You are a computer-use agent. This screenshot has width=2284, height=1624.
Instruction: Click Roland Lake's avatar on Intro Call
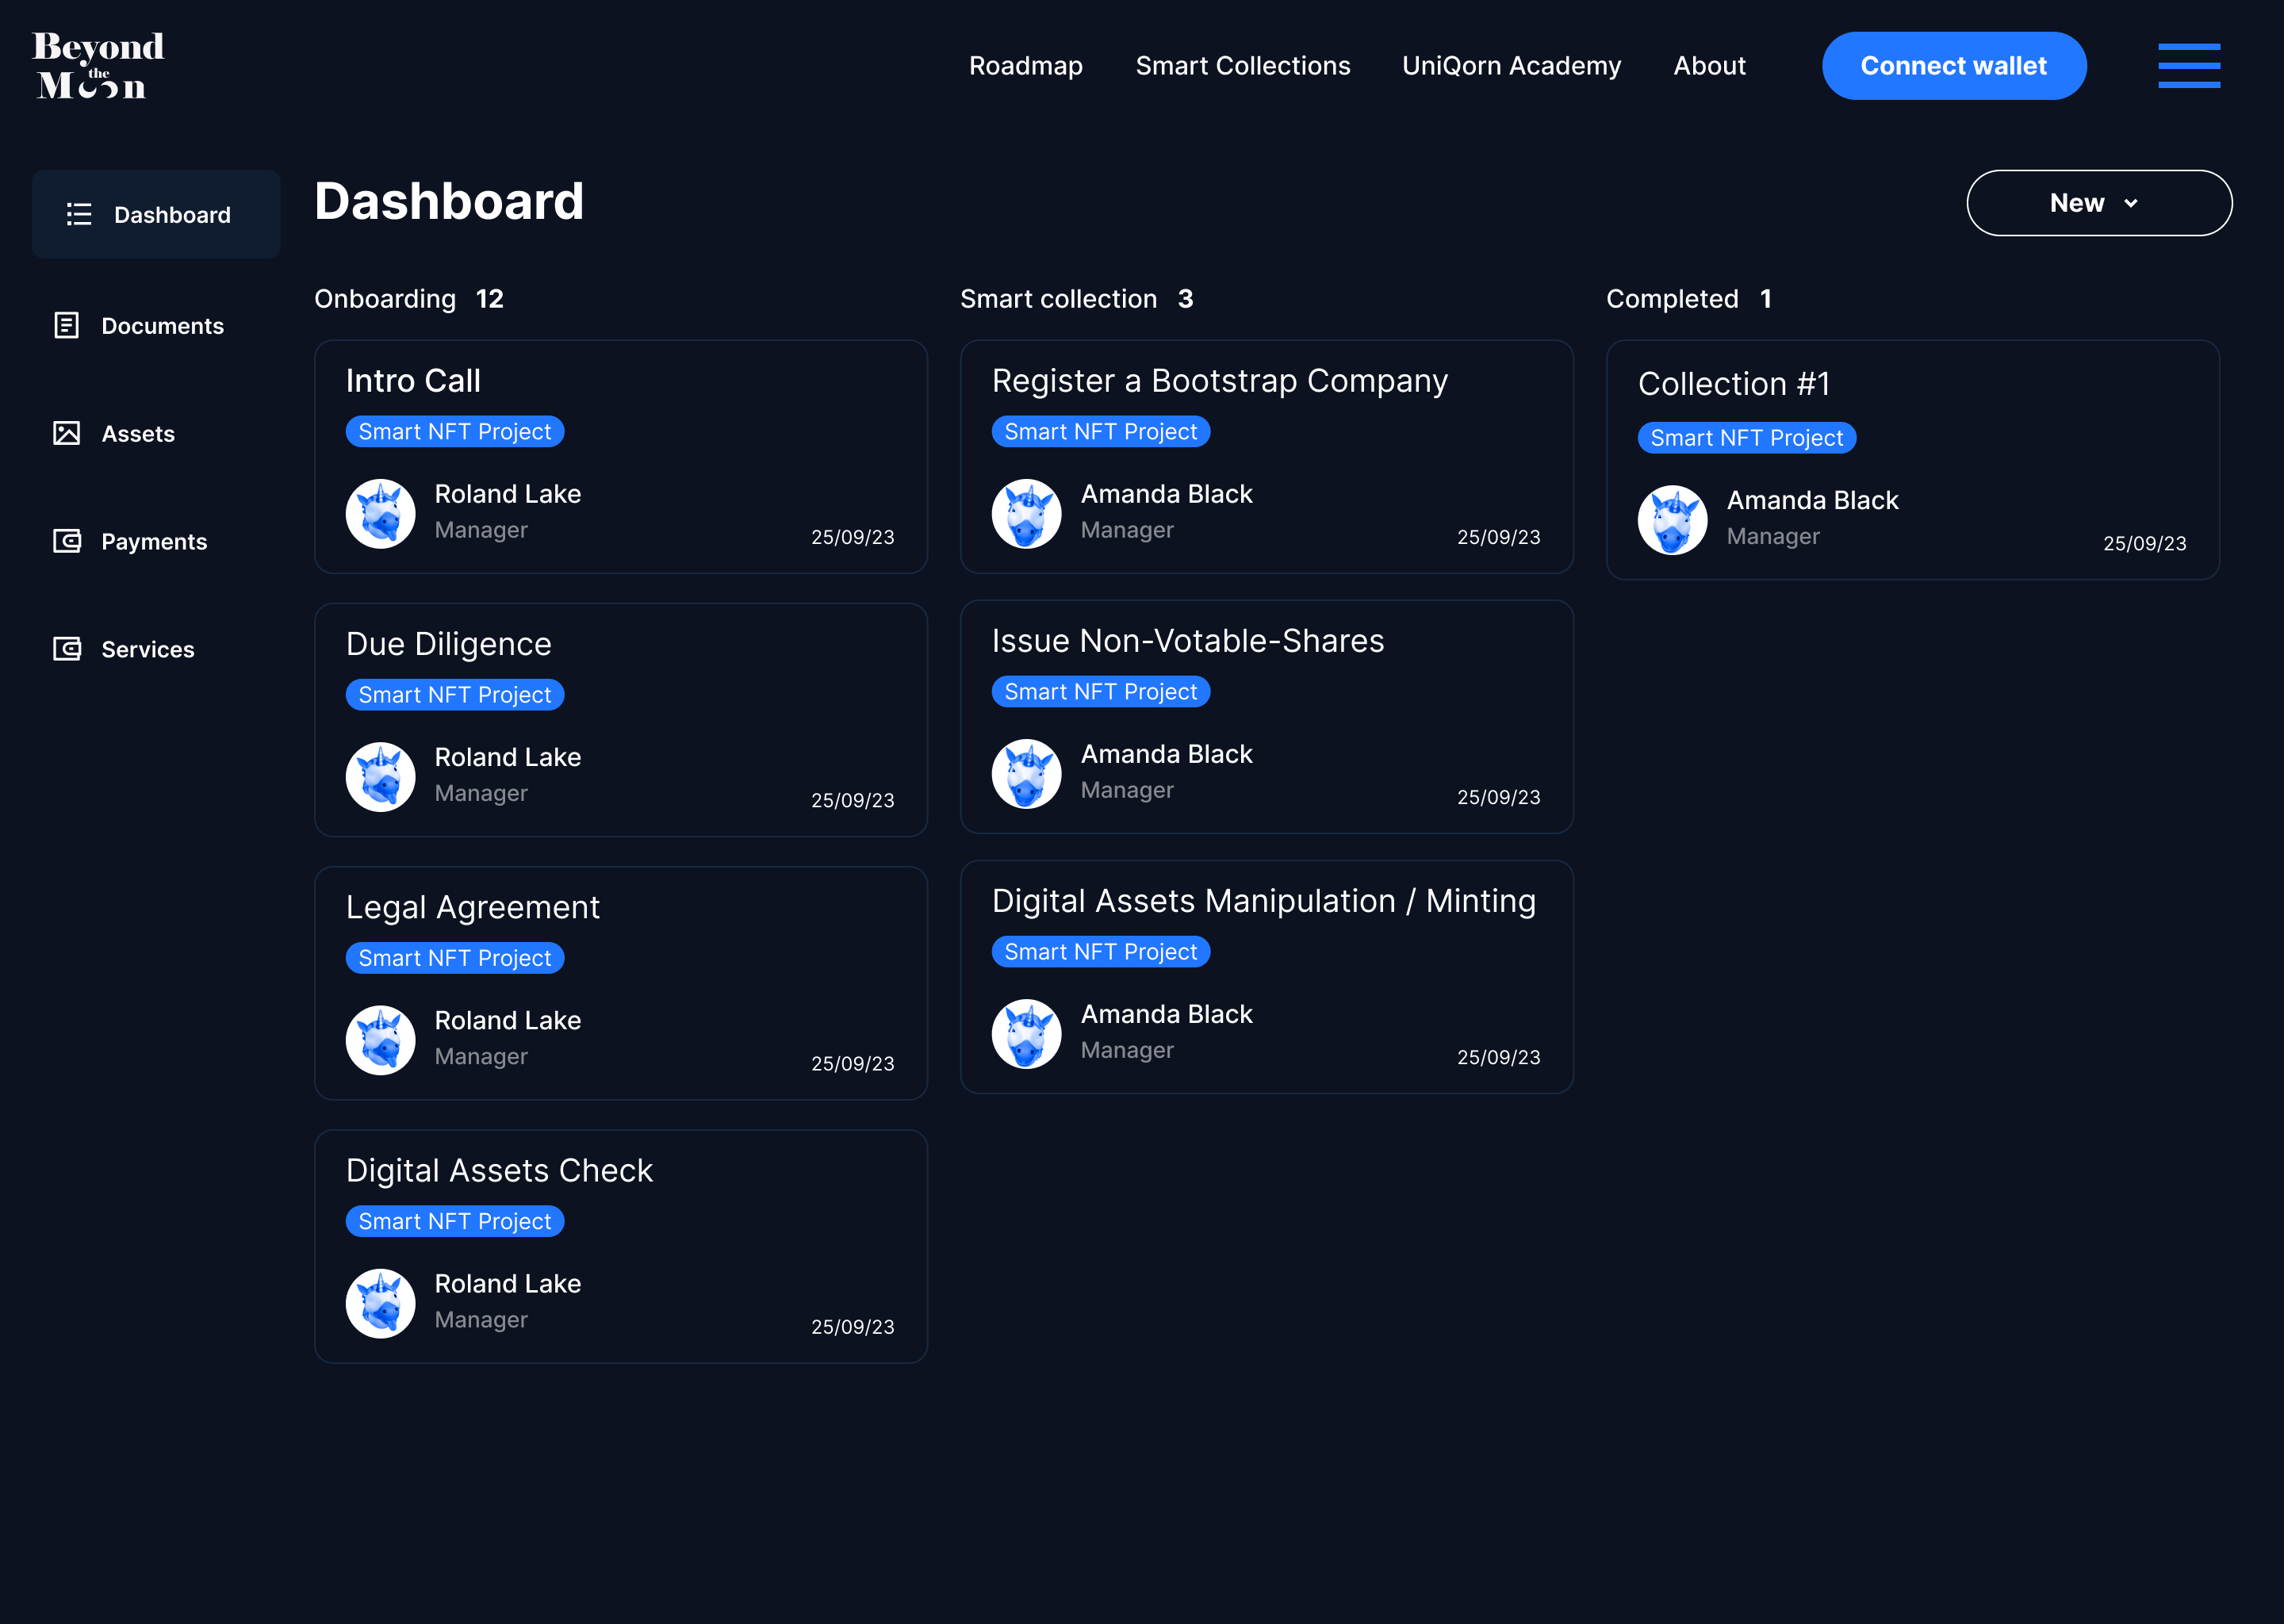[x=380, y=513]
